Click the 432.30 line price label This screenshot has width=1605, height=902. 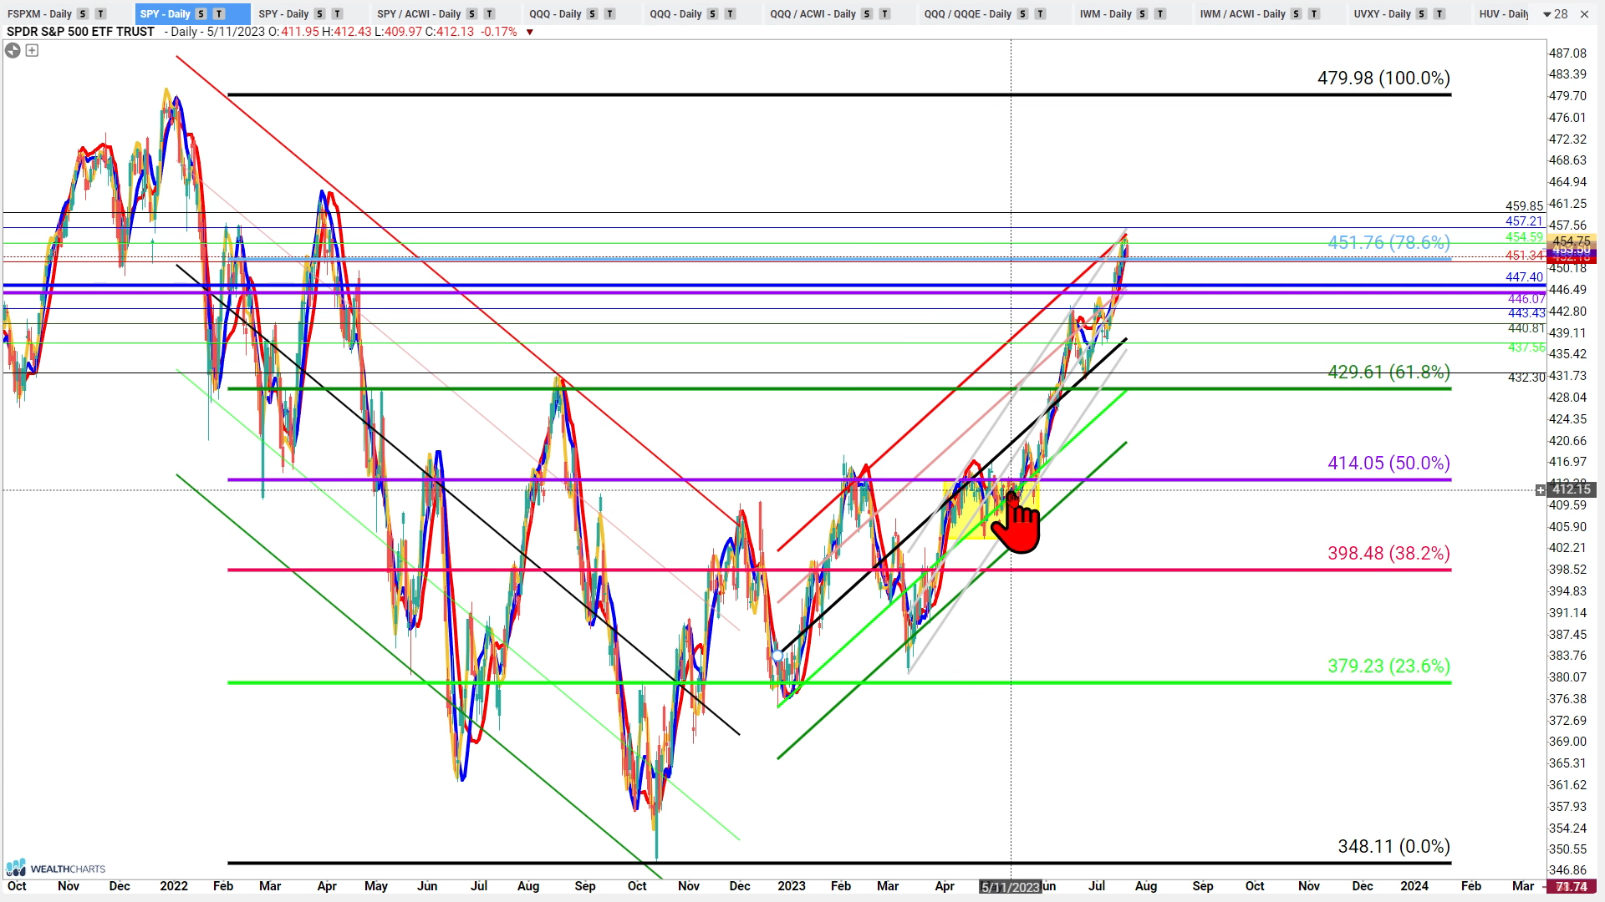(1526, 378)
